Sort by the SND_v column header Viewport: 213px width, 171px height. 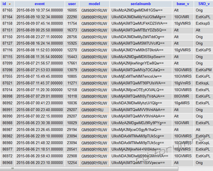click(203, 4)
